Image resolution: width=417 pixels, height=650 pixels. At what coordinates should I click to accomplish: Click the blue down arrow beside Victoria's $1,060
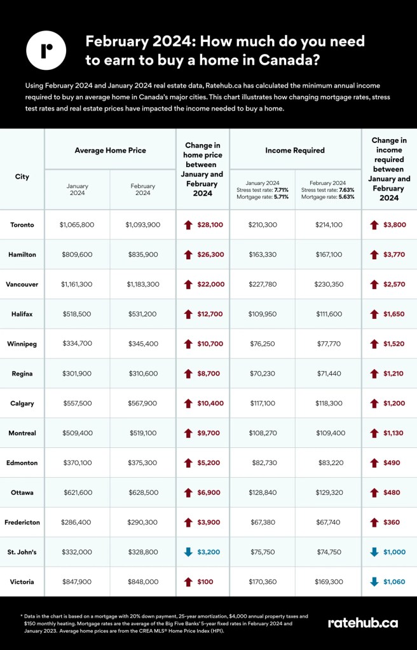coord(374,581)
